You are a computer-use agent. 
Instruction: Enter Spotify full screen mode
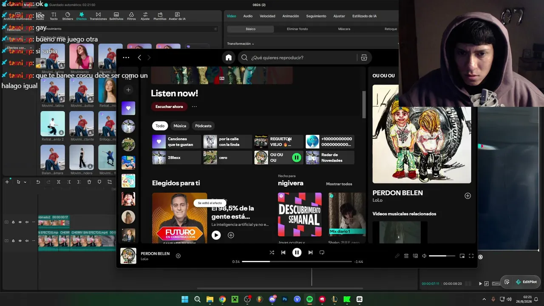coord(471,256)
